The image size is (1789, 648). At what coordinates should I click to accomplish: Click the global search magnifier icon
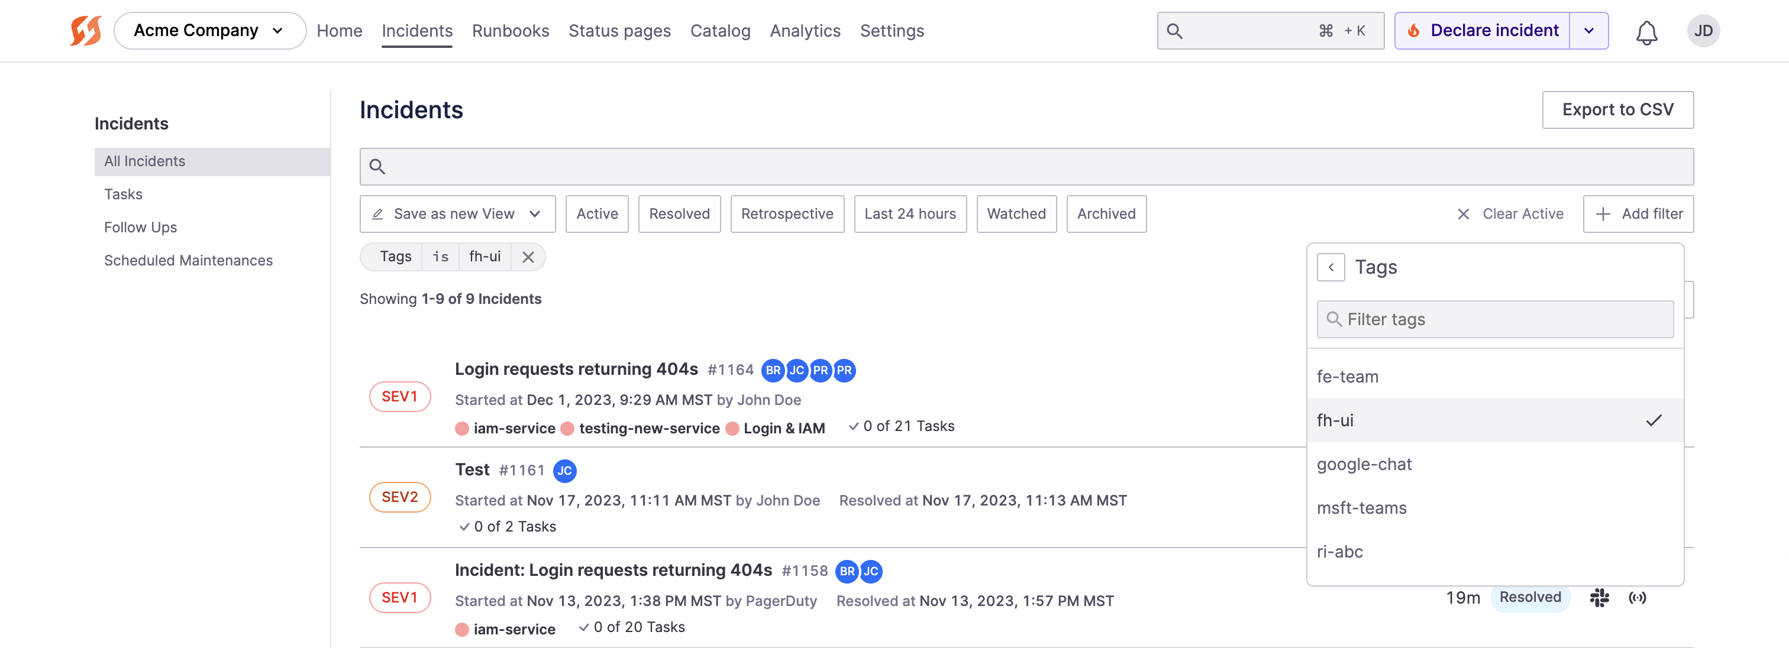pos(1174,31)
